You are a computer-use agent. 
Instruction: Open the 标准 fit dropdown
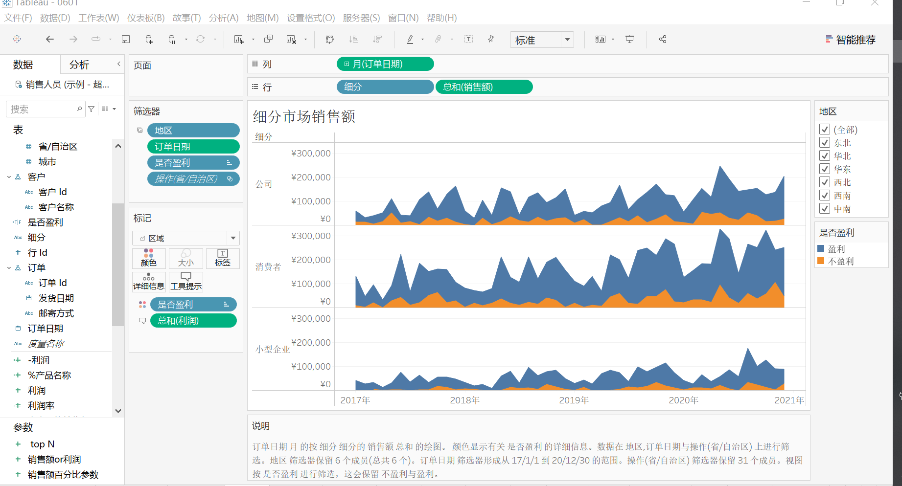pyautogui.click(x=567, y=40)
